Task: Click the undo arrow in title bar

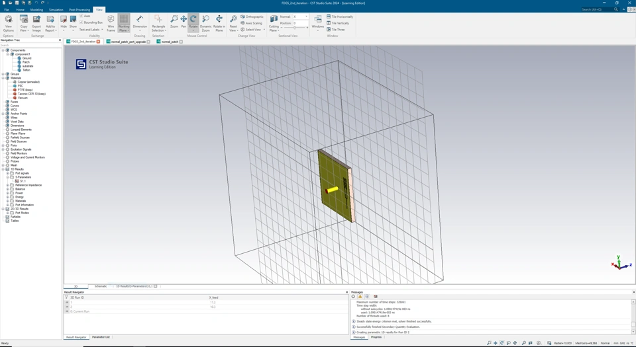Action: 36,3
